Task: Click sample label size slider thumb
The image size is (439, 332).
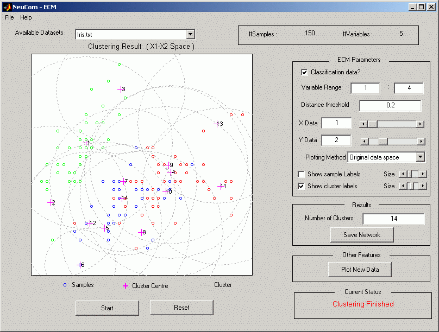Action: (x=410, y=174)
